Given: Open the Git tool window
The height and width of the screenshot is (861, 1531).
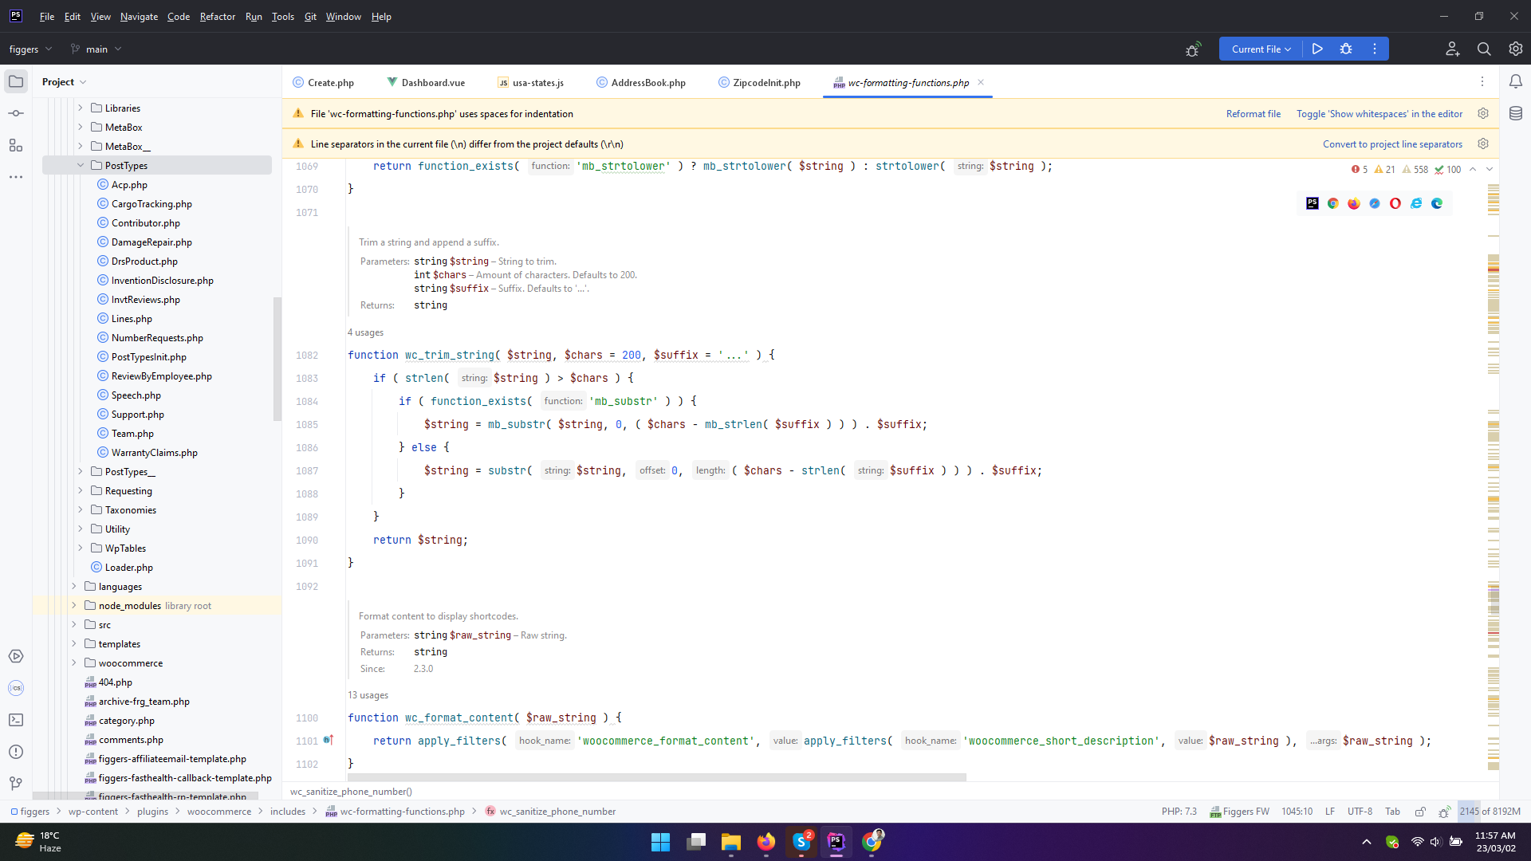Looking at the screenshot, I should click(x=16, y=784).
